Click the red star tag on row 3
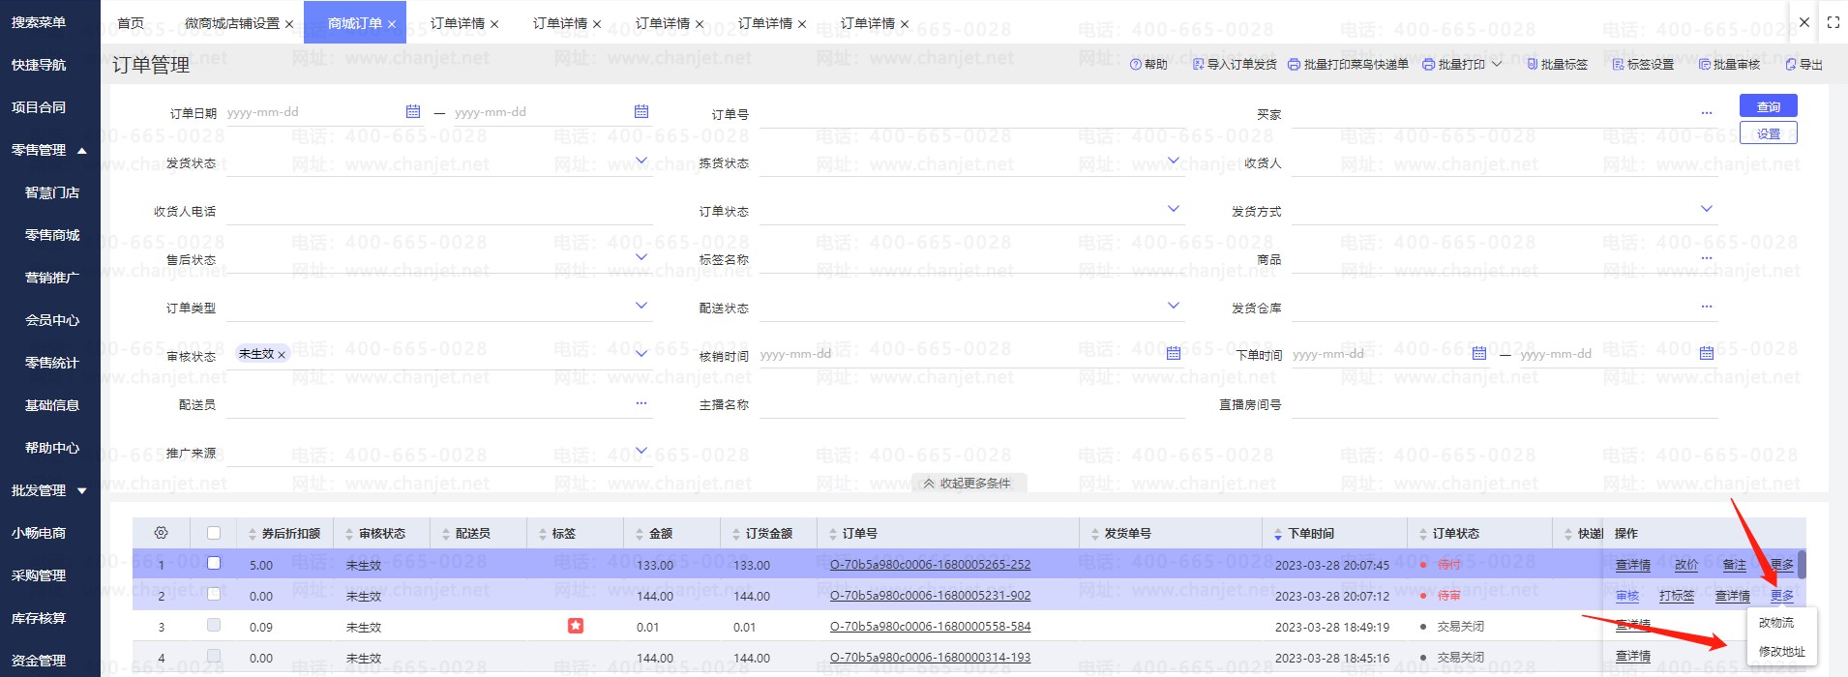Image resolution: width=1848 pixels, height=677 pixels. 576,626
